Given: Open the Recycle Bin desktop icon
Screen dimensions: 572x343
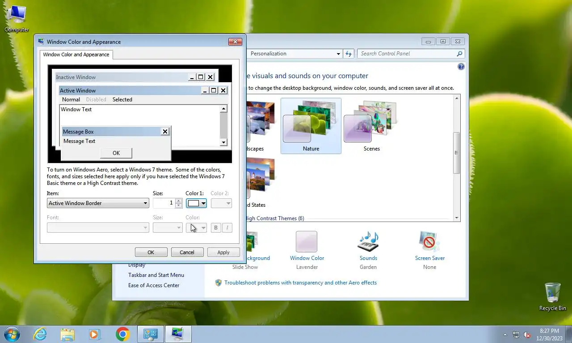Looking at the screenshot, I should point(552,297).
